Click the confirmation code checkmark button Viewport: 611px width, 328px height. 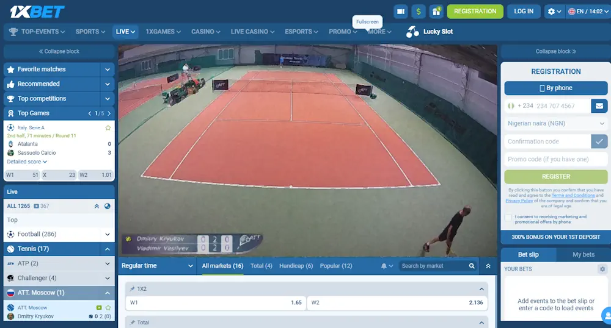coord(599,141)
